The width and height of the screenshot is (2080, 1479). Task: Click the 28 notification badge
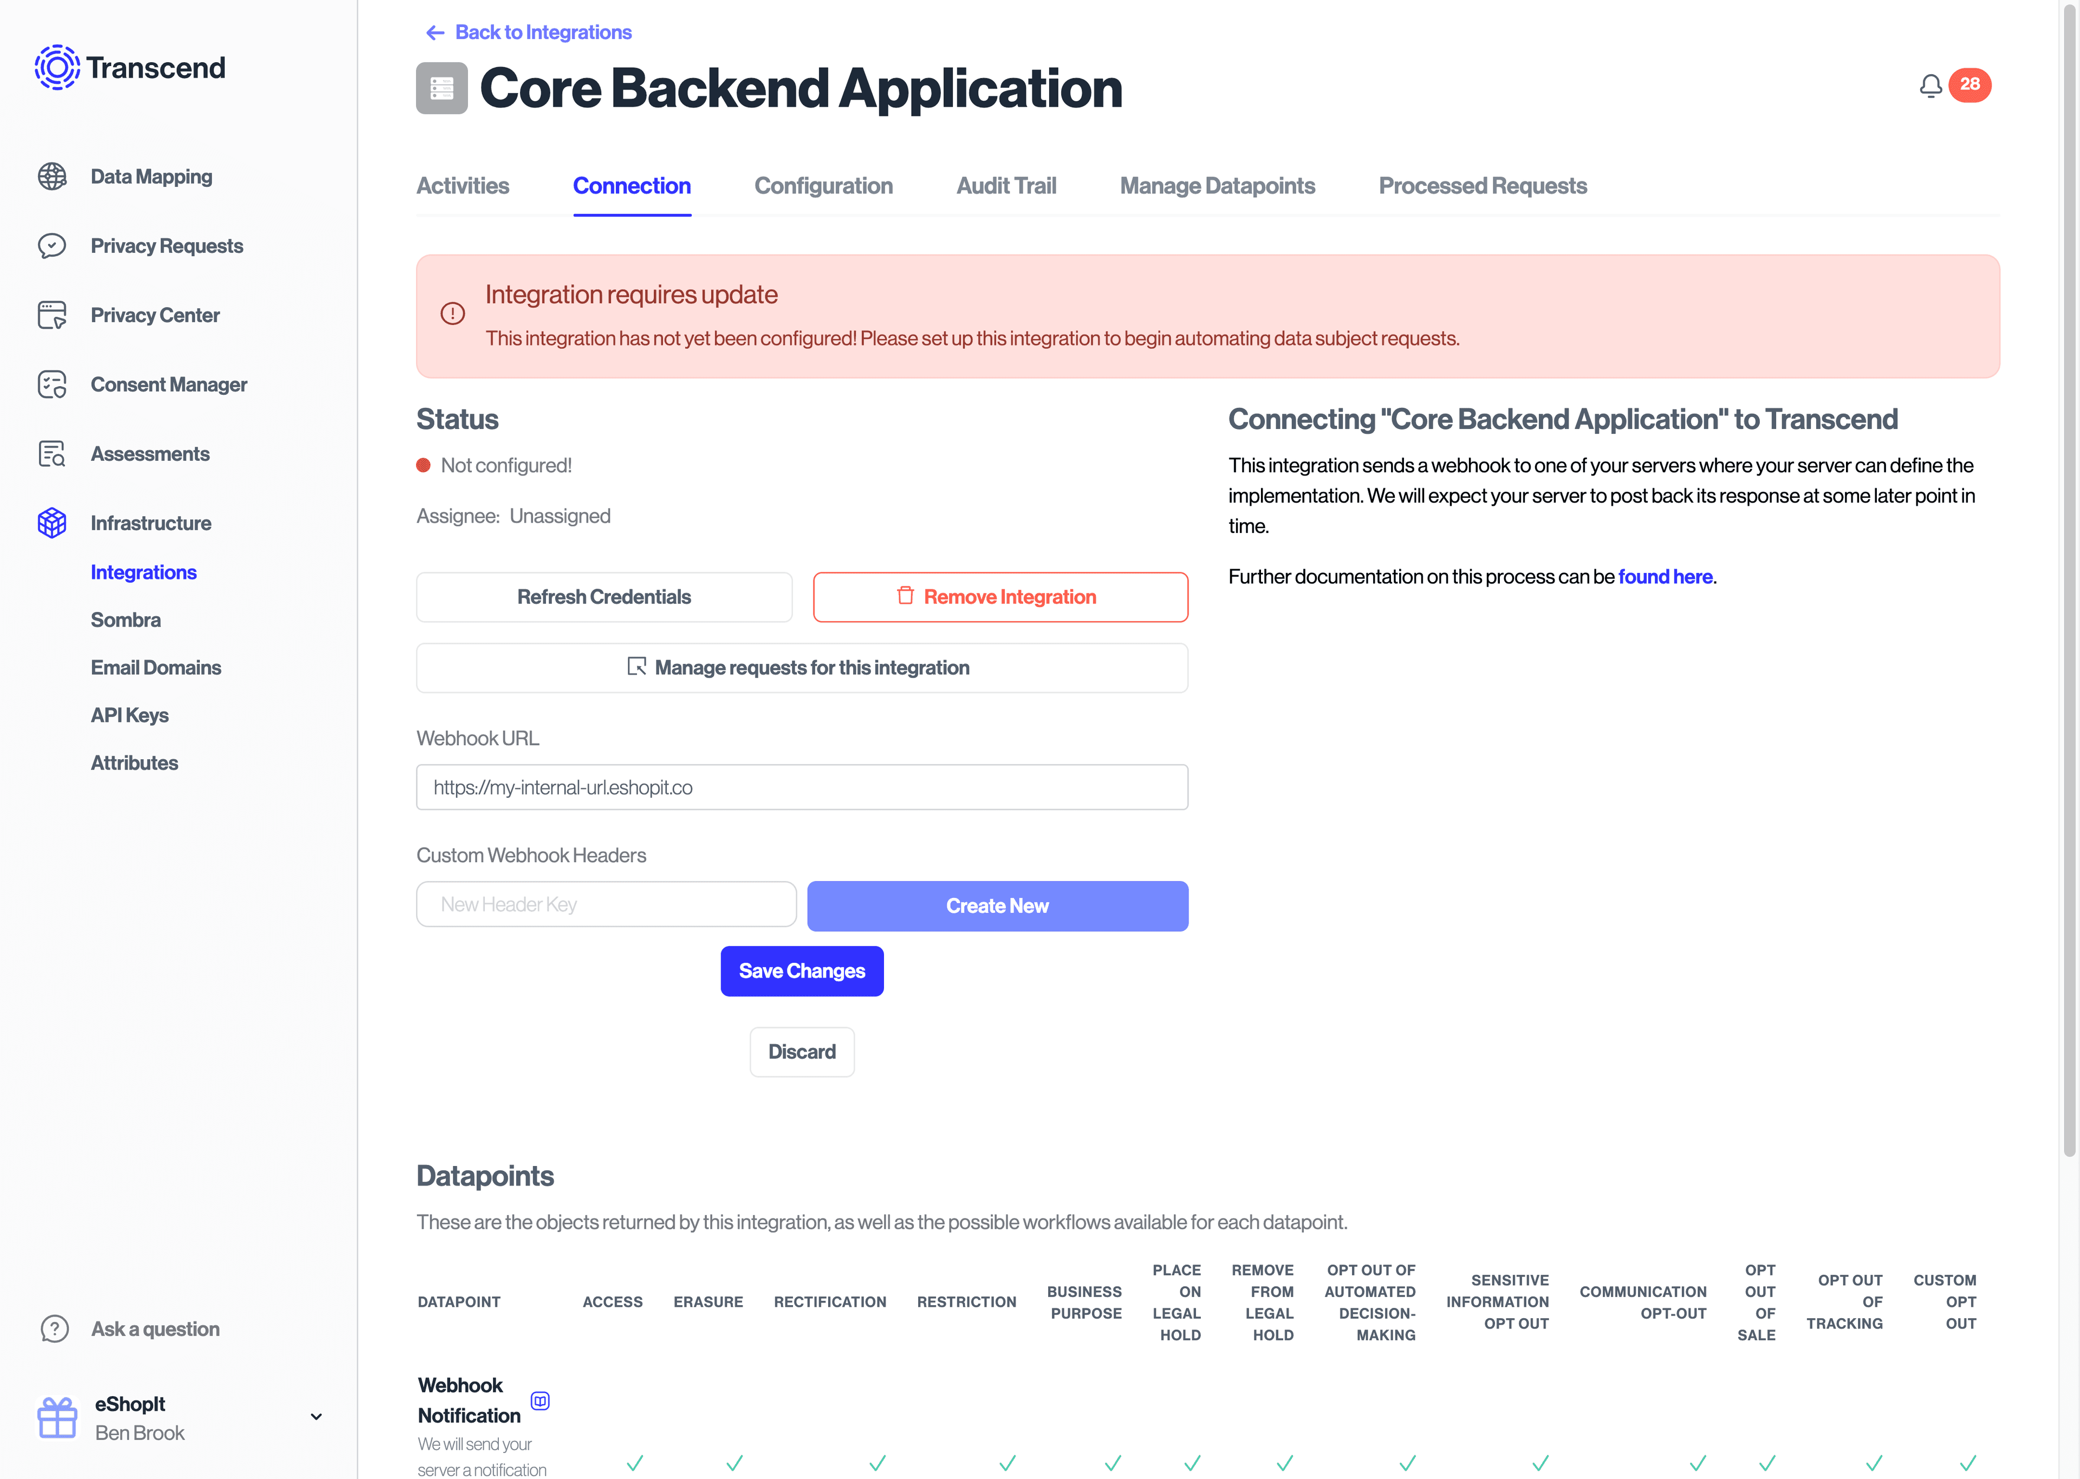(1970, 84)
